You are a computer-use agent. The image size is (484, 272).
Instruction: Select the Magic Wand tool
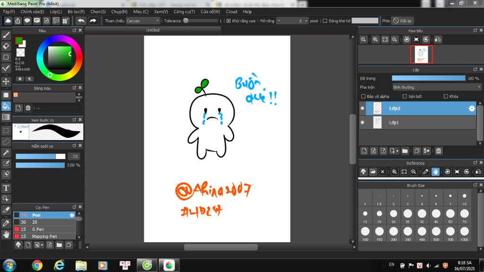(6, 152)
